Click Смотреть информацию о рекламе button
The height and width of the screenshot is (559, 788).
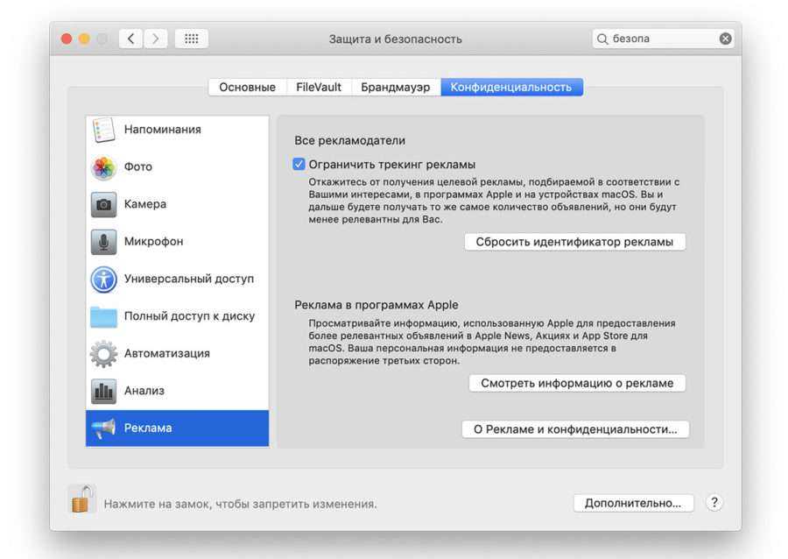[577, 383]
